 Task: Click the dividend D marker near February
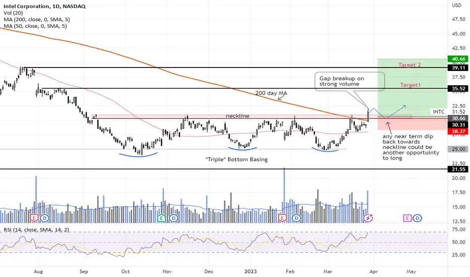point(297,218)
